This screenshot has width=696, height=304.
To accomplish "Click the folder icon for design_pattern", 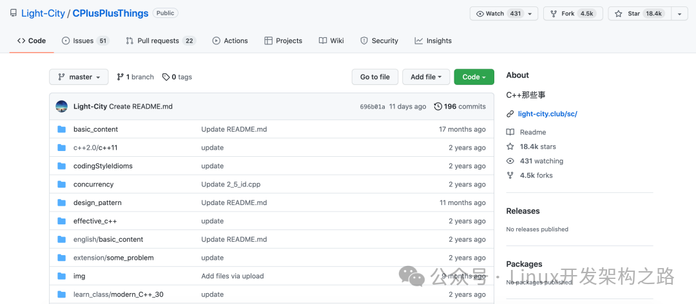I will click(62, 202).
